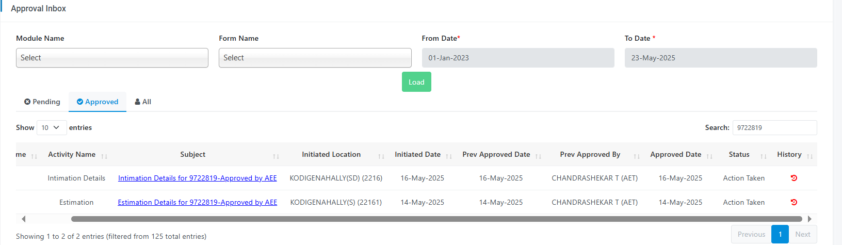Screen dimensions: 842x245
Task: Sort by Initiated Date column arrows
Action: pyautogui.click(x=449, y=156)
